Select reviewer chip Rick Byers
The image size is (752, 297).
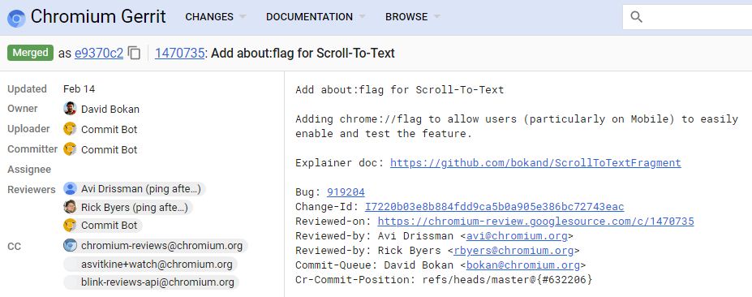pos(128,207)
